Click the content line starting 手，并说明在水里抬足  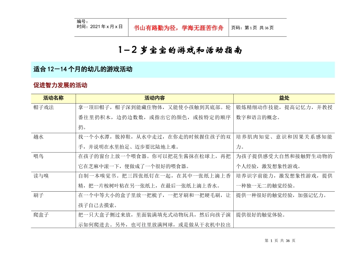pyautogui.click(x=128, y=147)
